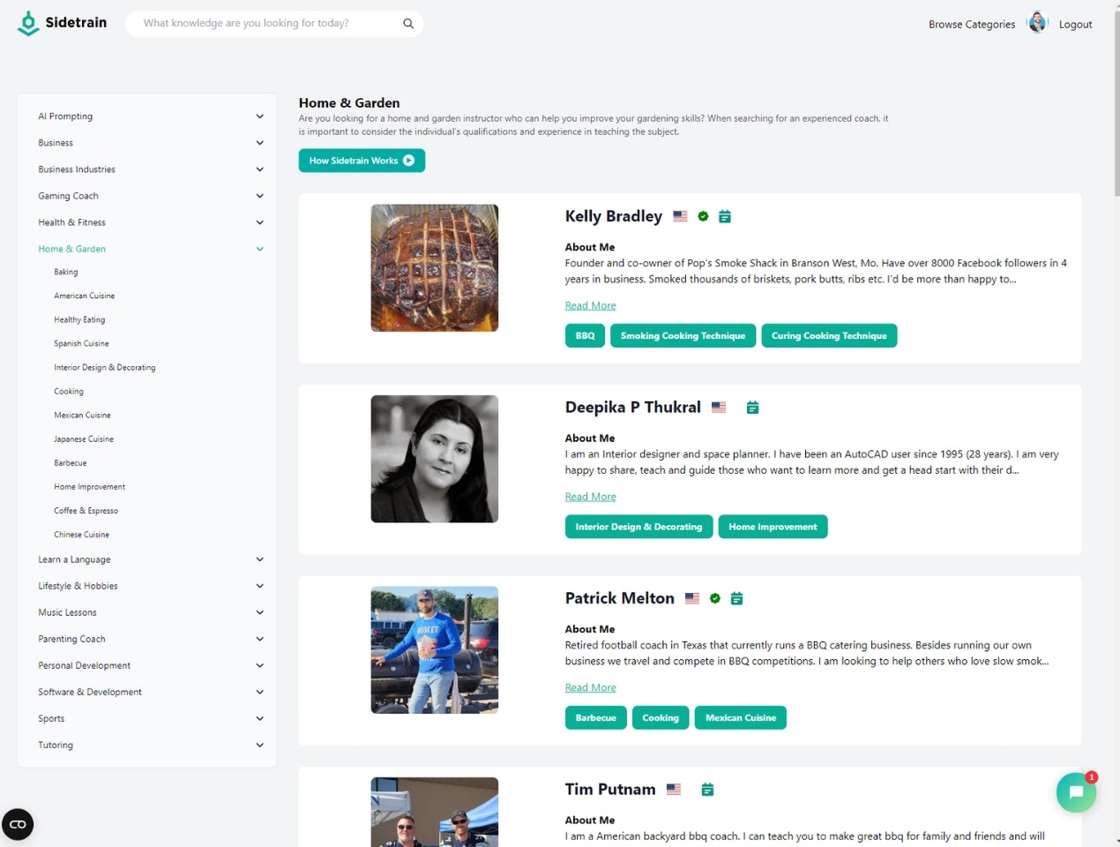Open Kelly Bradley's name heading
1120x847 pixels.
click(614, 216)
